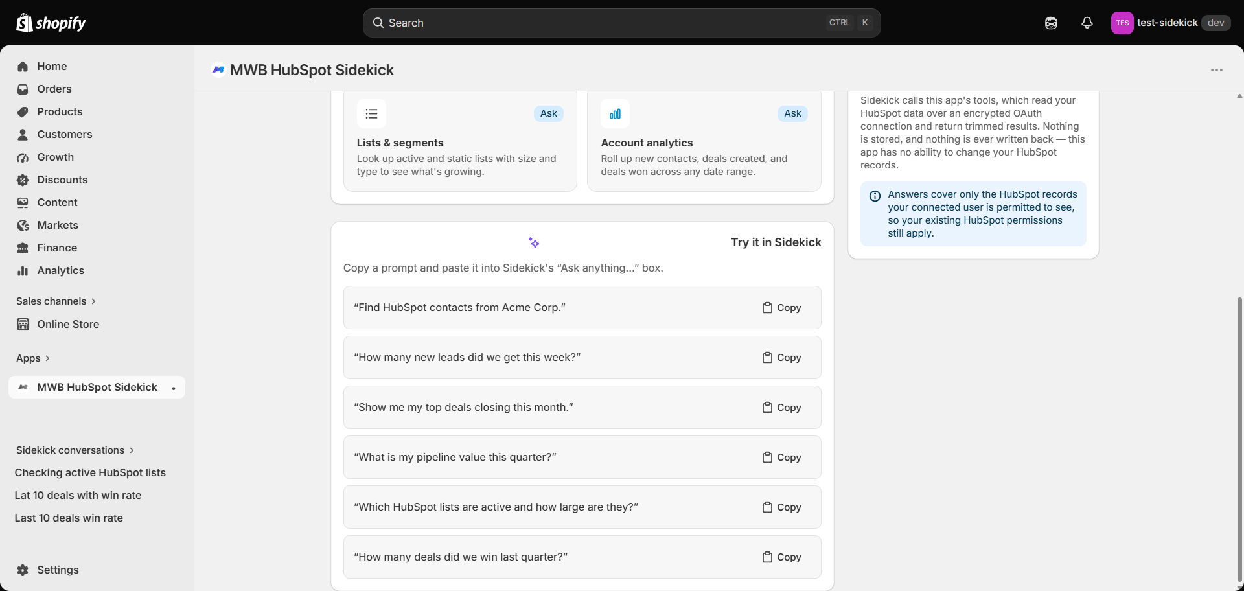Image resolution: width=1244 pixels, height=591 pixels.
Task: Click the Try it in Sidekick heading
Action: click(776, 242)
